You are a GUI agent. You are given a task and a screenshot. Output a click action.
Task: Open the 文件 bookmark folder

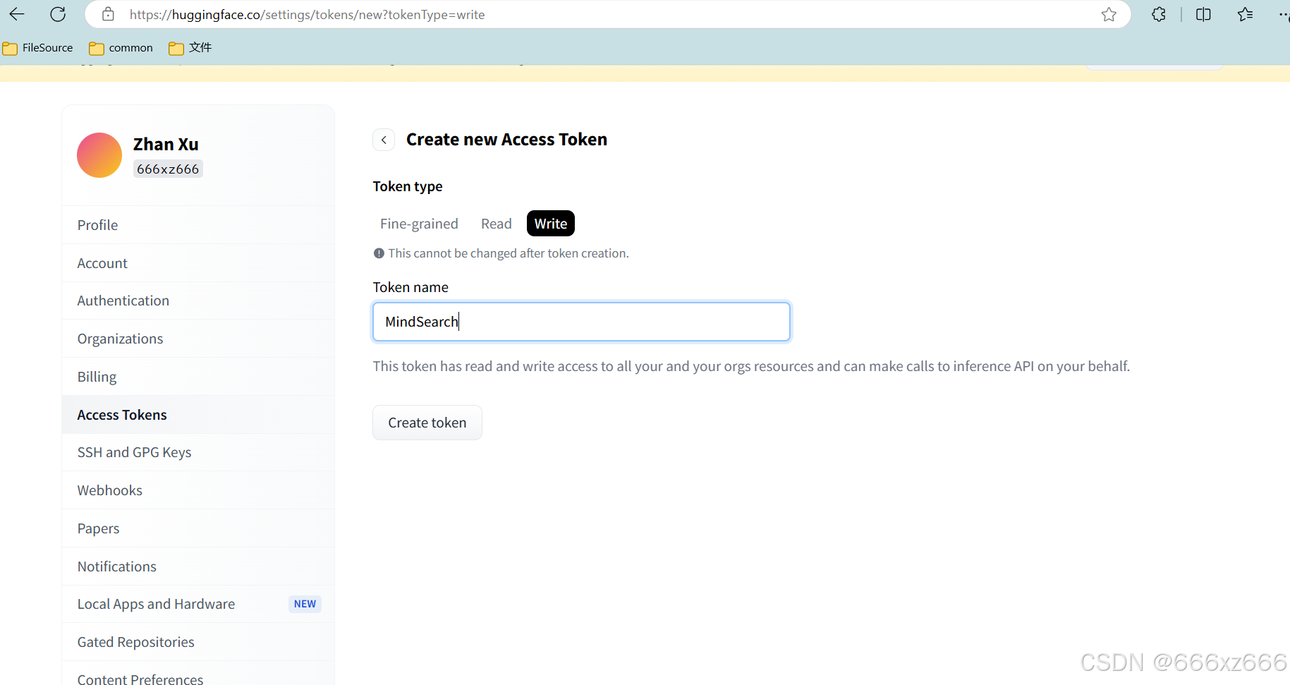[x=190, y=48]
